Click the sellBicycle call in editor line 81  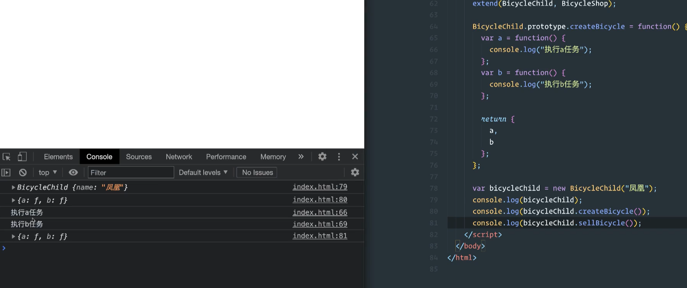tap(602, 223)
